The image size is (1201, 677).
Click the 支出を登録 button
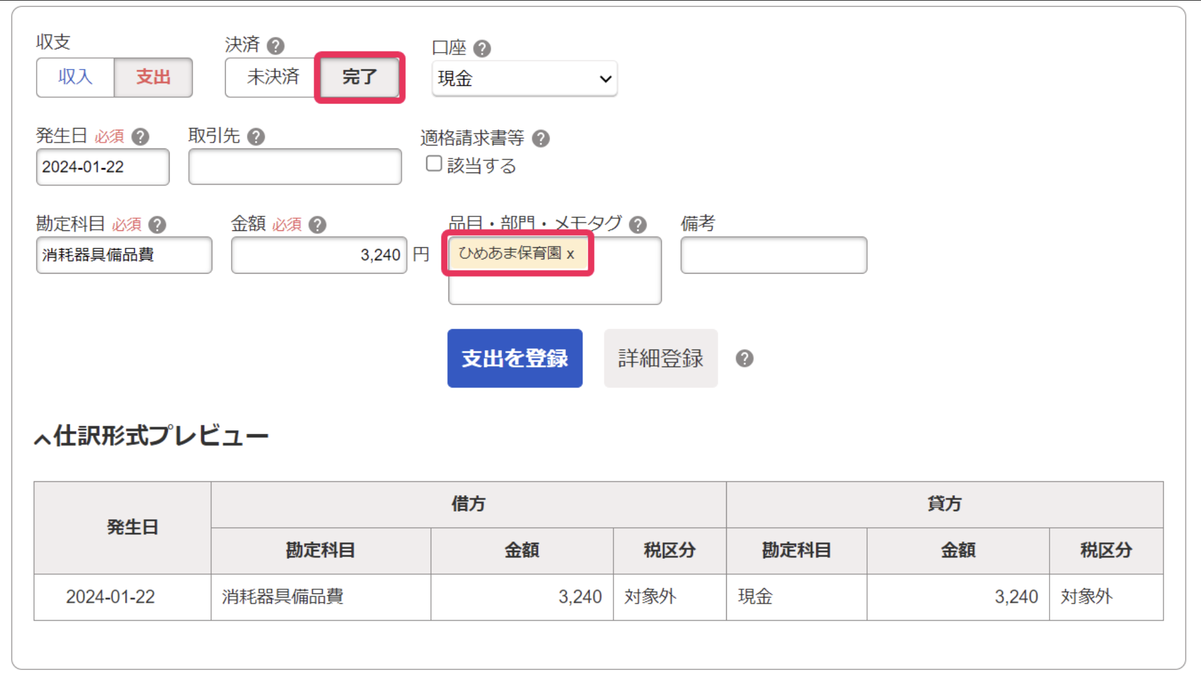point(515,358)
